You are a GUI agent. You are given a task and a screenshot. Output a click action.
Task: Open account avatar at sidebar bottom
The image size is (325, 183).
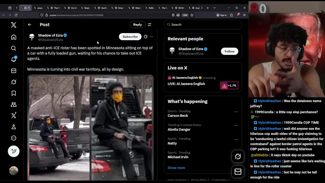(14, 171)
